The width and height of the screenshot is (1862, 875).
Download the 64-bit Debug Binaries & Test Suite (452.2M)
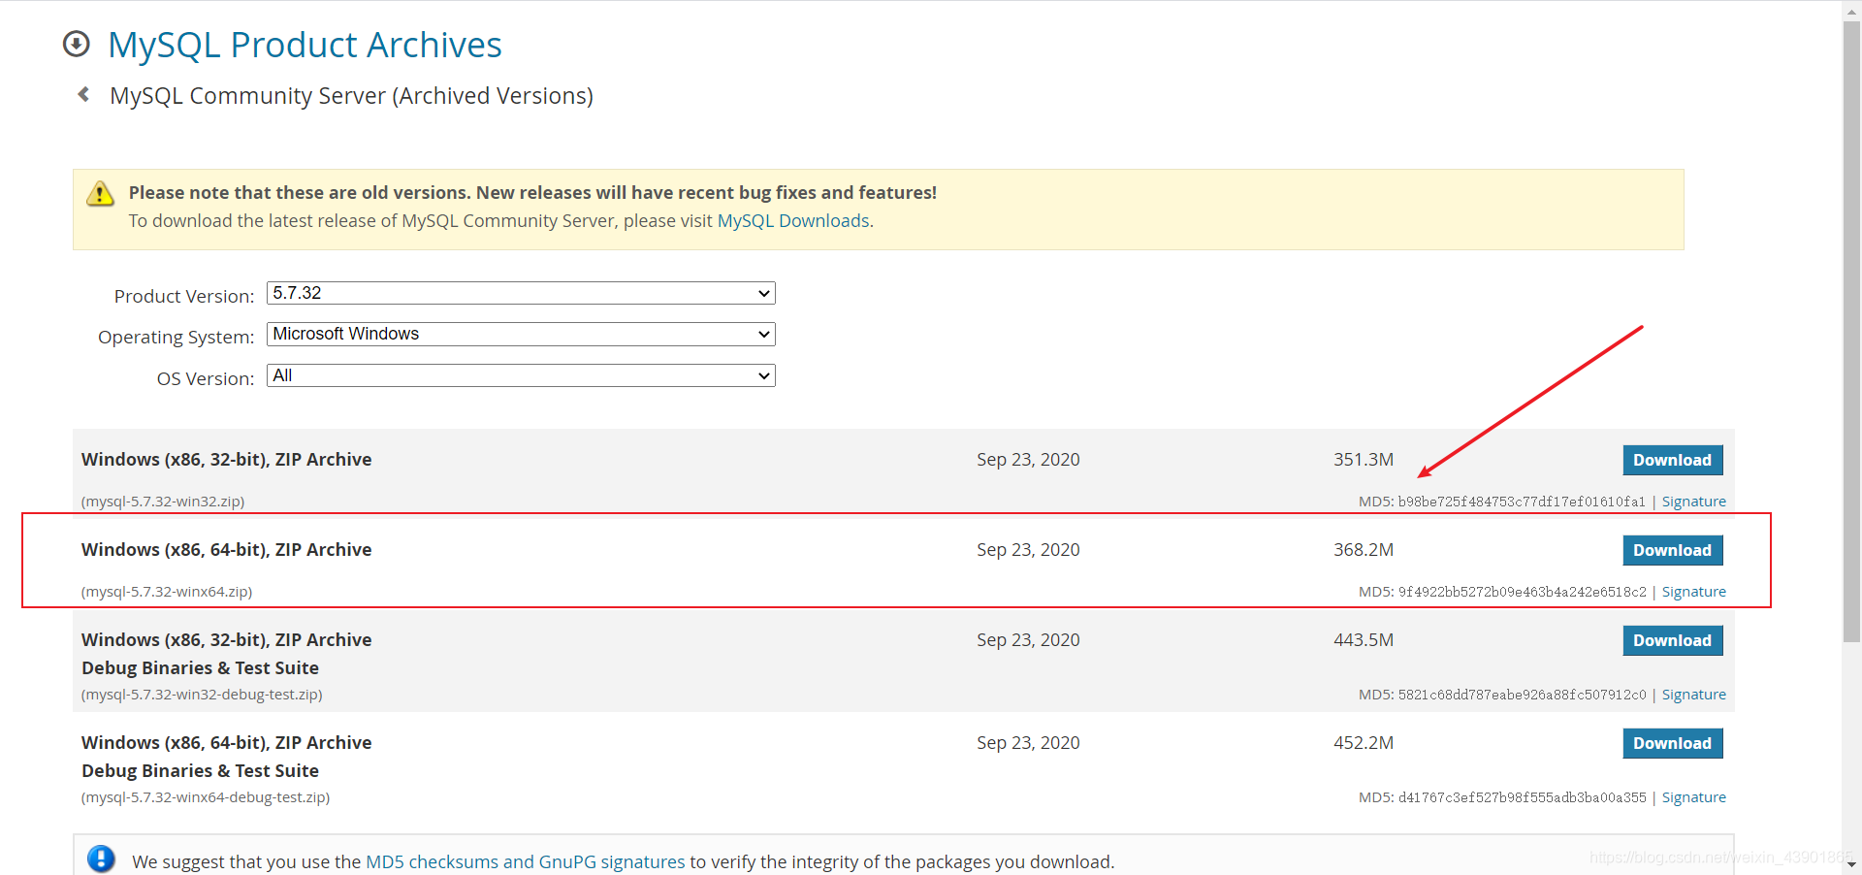click(x=1673, y=743)
